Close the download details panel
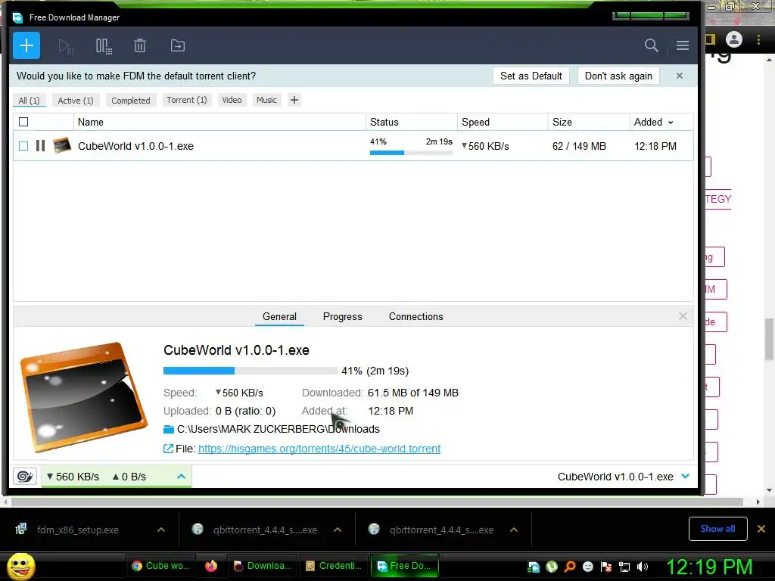The width and height of the screenshot is (775, 581). click(x=683, y=316)
